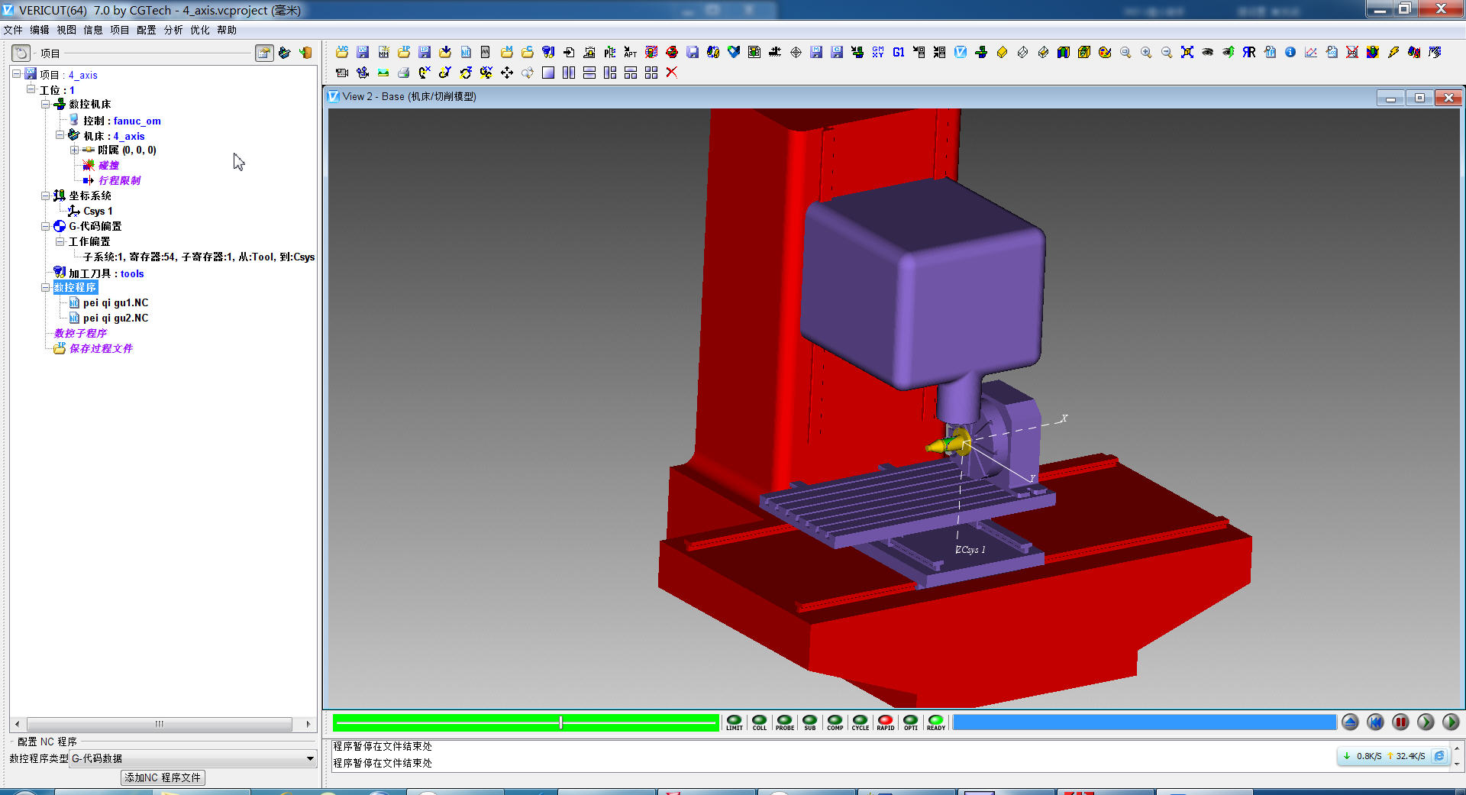Collapse the 工作偏置 node
The width and height of the screenshot is (1466, 795).
click(x=60, y=241)
